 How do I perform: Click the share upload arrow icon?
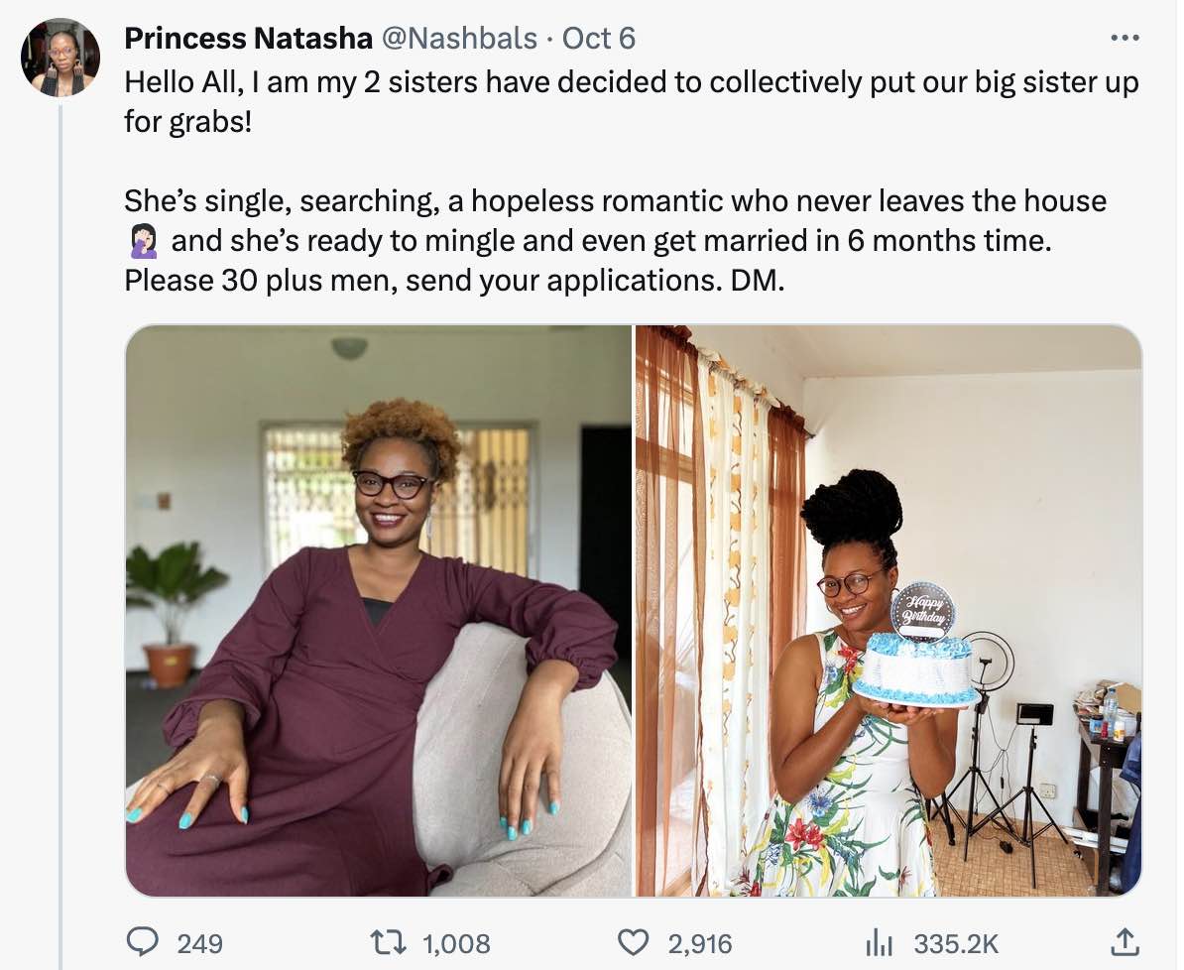(1124, 941)
